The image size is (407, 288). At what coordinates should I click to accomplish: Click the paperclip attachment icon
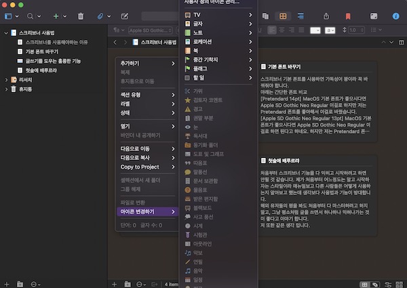click(100, 16)
